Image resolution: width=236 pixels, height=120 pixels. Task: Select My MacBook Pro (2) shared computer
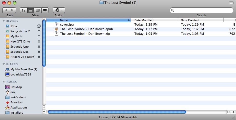24,69
